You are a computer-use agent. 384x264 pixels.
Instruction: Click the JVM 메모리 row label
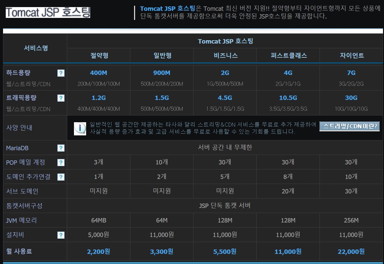coord(21,220)
